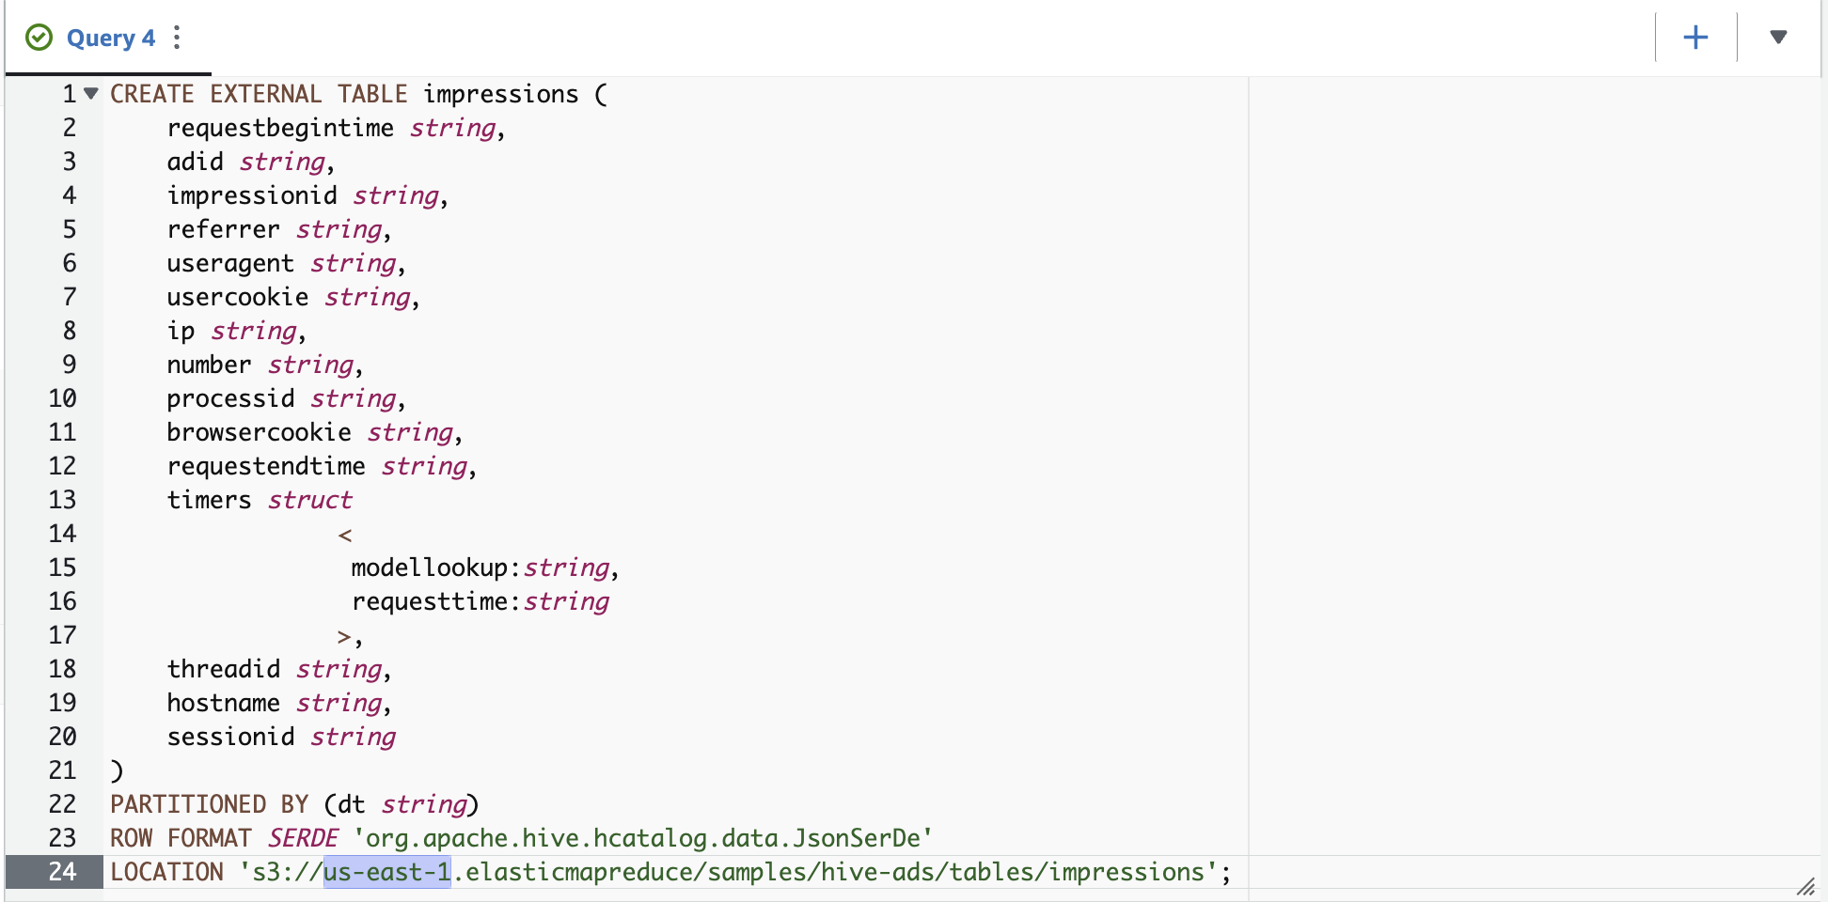Click the sessionid column on line 20
Viewport: 1828px width, 902px height.
230,737
